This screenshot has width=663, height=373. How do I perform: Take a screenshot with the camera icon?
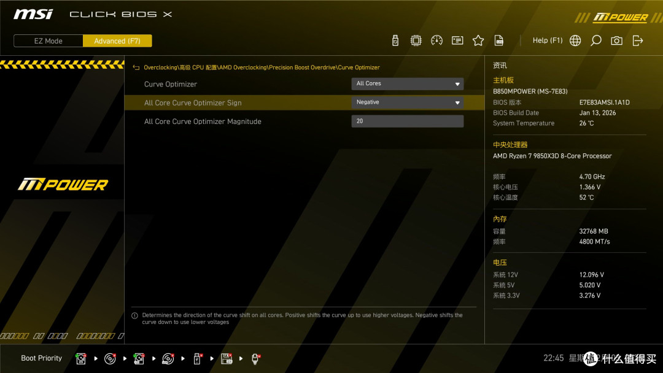pyautogui.click(x=616, y=40)
